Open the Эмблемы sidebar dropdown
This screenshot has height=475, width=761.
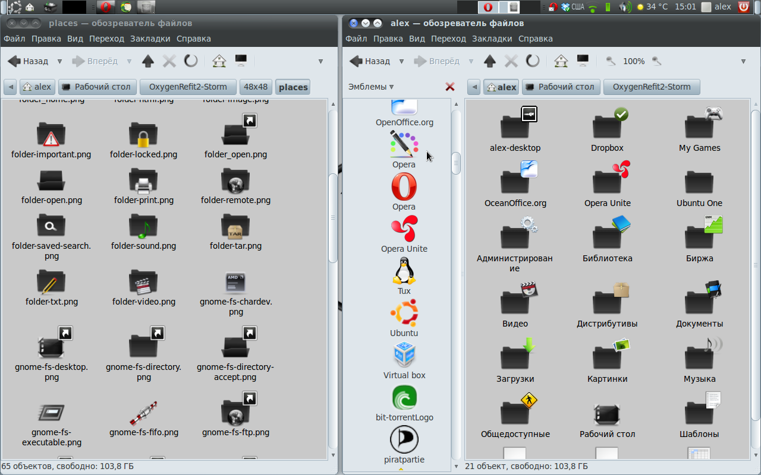(x=371, y=87)
